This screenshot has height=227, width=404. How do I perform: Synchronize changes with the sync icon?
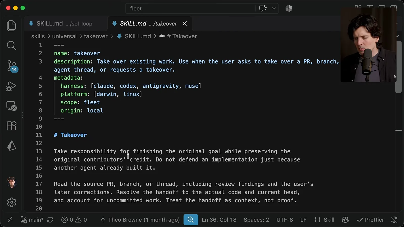(50, 220)
